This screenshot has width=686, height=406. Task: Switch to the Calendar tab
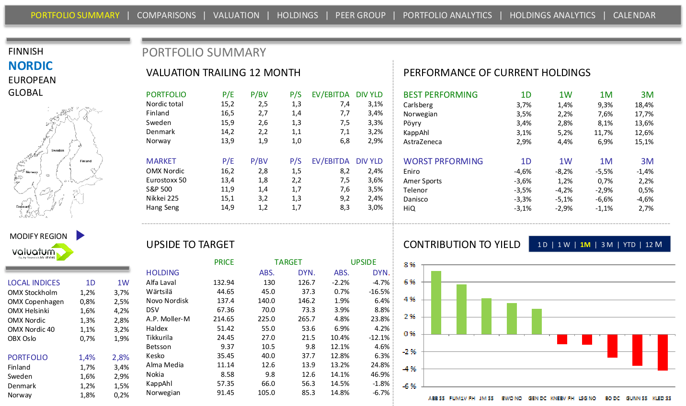coord(634,15)
